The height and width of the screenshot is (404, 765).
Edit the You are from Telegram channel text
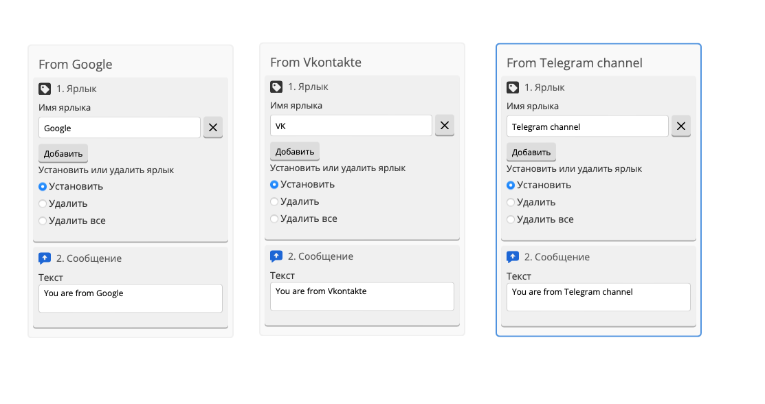pyautogui.click(x=599, y=297)
